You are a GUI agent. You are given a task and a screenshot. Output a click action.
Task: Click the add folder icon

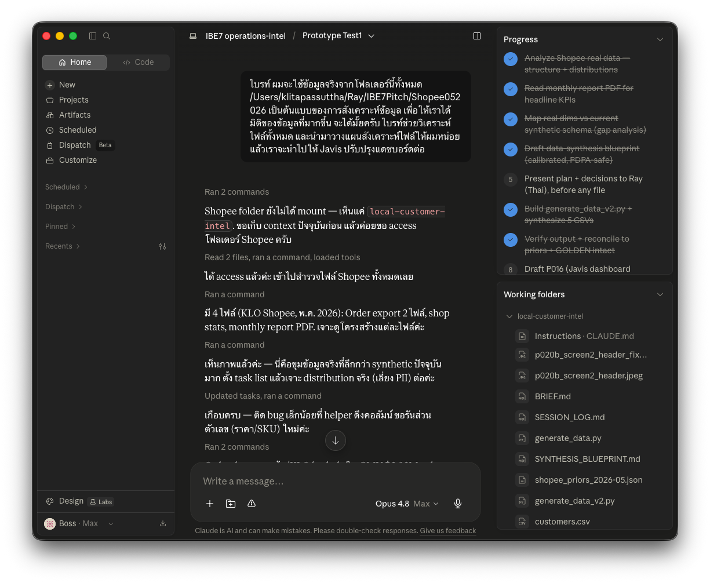point(231,504)
